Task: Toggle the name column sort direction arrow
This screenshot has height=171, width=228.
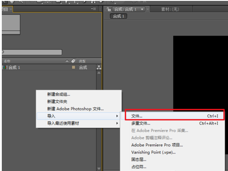Action: click(67, 61)
